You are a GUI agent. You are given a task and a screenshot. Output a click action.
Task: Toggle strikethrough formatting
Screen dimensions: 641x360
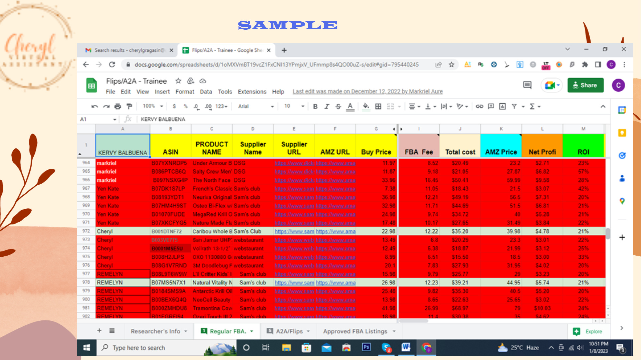(338, 106)
